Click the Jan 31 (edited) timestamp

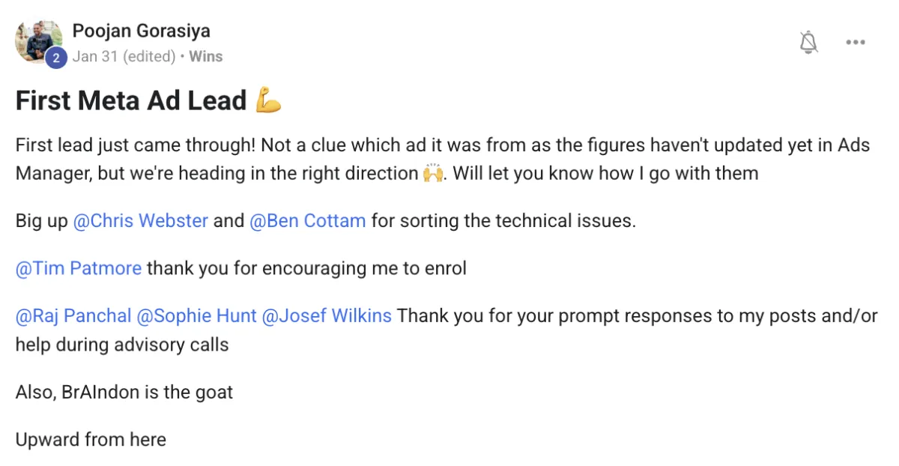(124, 56)
